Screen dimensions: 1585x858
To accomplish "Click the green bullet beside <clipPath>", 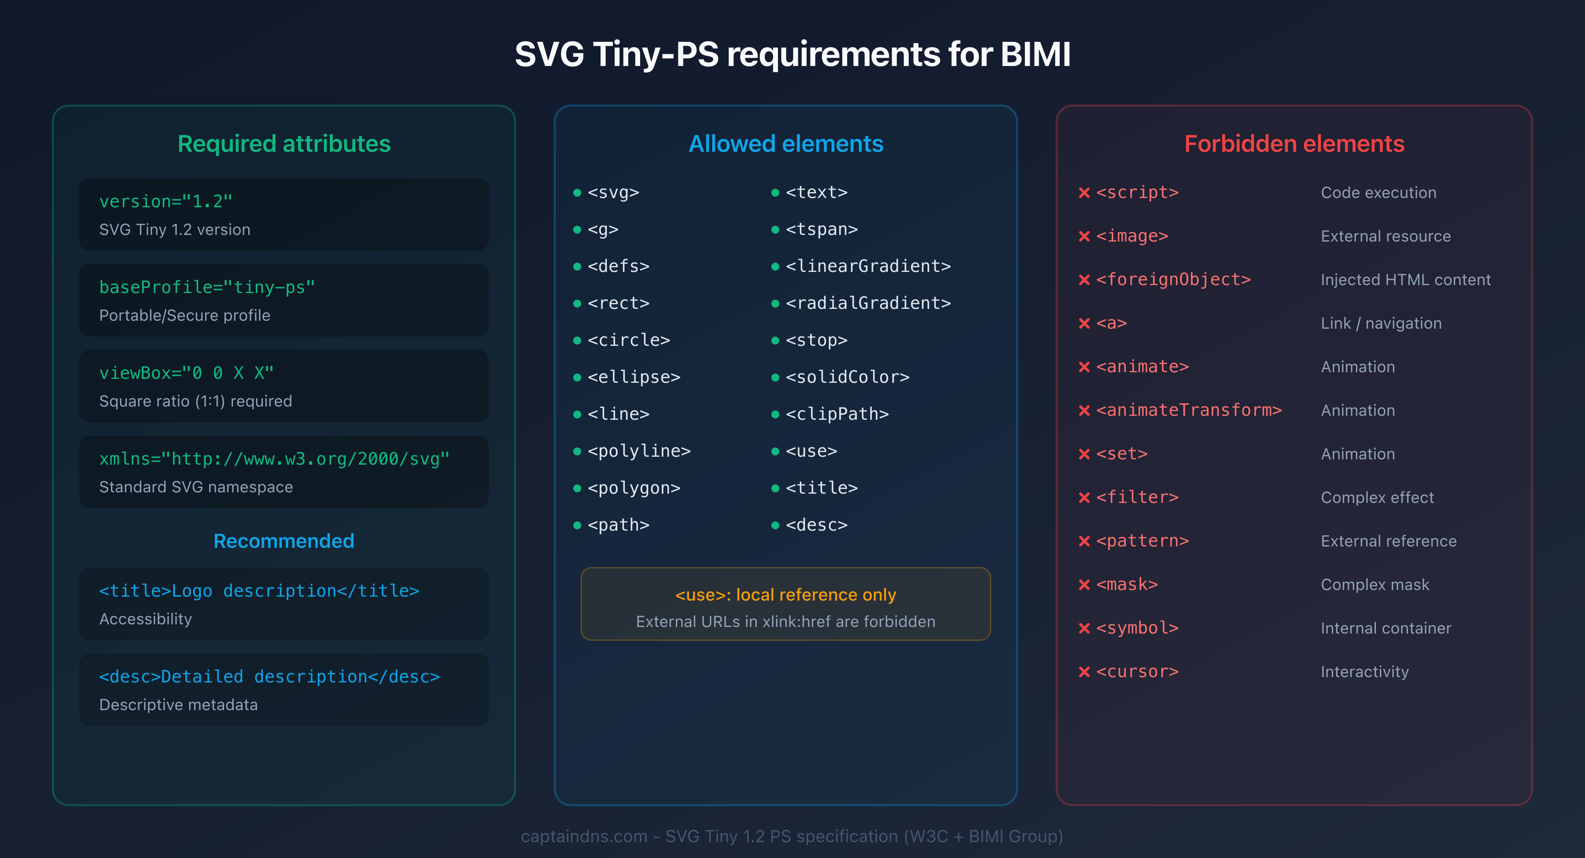I will 776,414.
